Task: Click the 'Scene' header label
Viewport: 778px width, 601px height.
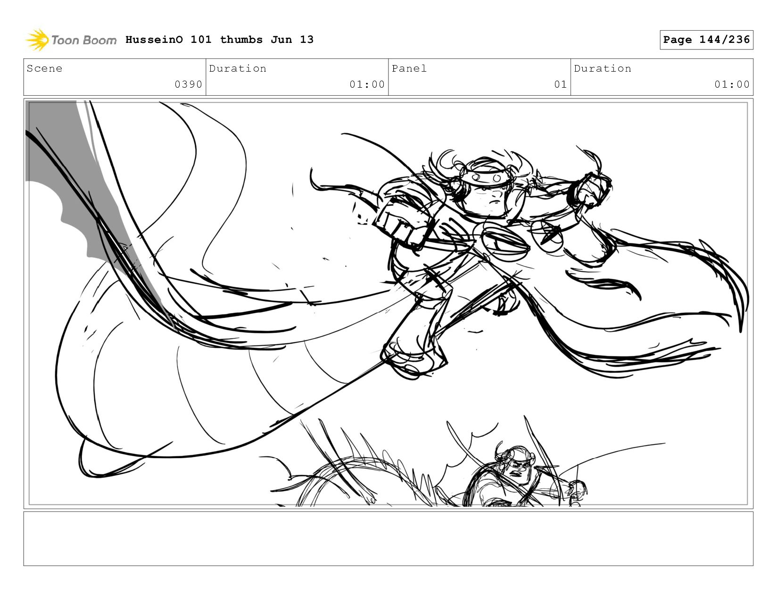Action: pos(44,68)
